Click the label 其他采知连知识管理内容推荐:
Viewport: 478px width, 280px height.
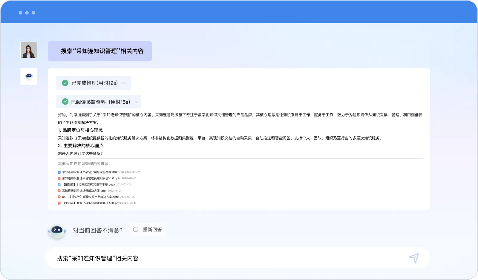pos(84,164)
